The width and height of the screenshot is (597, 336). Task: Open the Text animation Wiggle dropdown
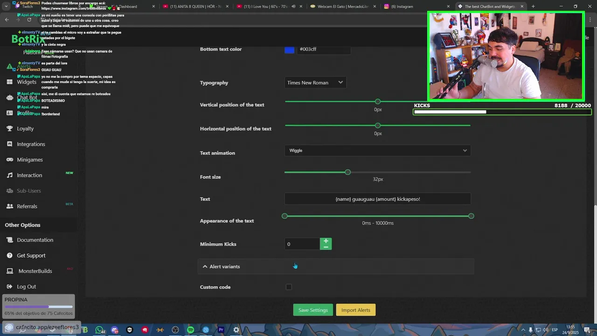click(x=378, y=150)
